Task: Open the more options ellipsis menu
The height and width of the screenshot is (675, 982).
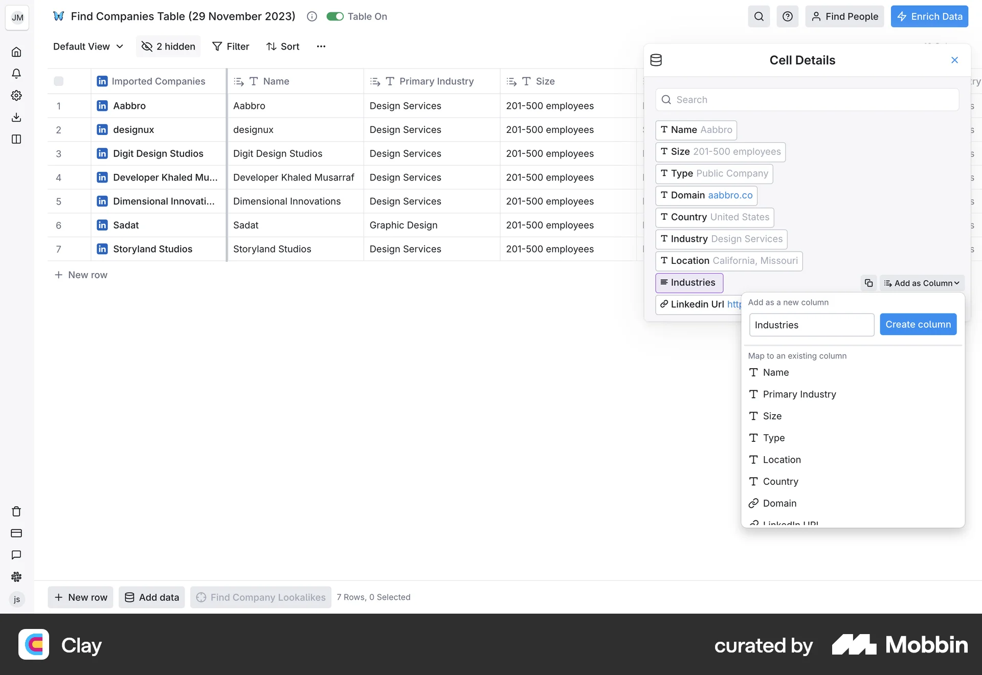Action: (x=321, y=46)
